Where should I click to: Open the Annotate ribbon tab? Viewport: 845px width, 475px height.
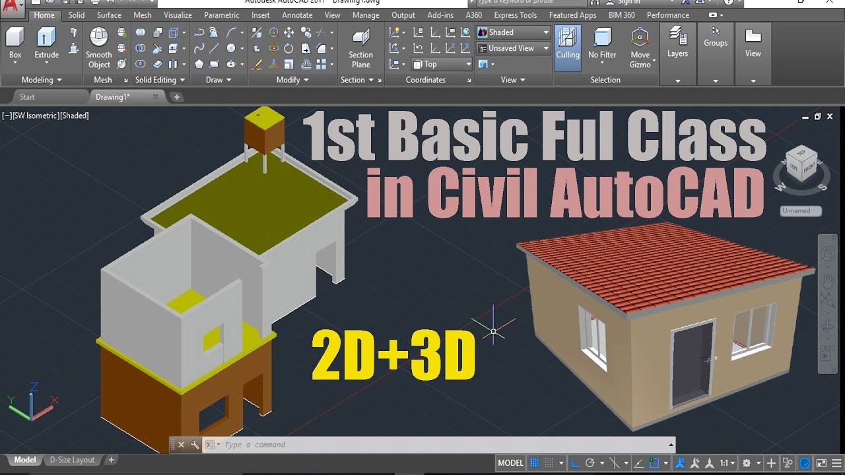[297, 15]
